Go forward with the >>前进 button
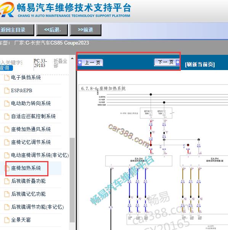Image resolution: width=228 pixels, height=230 pixels. tap(85, 30)
